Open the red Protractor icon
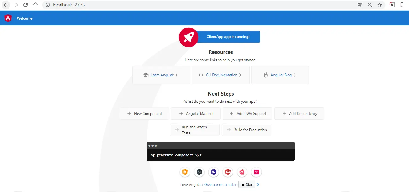The width and height of the screenshot is (409, 192). pyautogui.click(x=228, y=172)
